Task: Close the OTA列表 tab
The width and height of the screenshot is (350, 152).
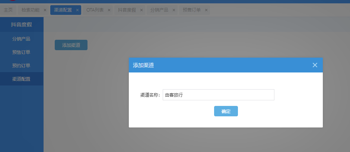Action: tap(109, 10)
